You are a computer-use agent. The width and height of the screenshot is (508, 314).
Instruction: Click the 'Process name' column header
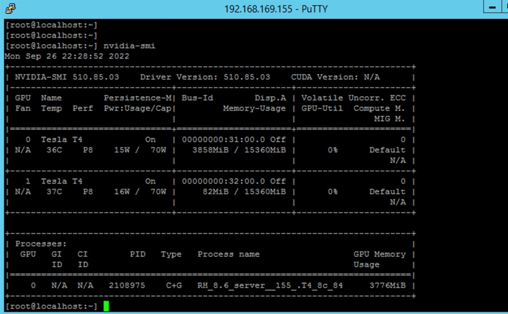click(x=228, y=254)
